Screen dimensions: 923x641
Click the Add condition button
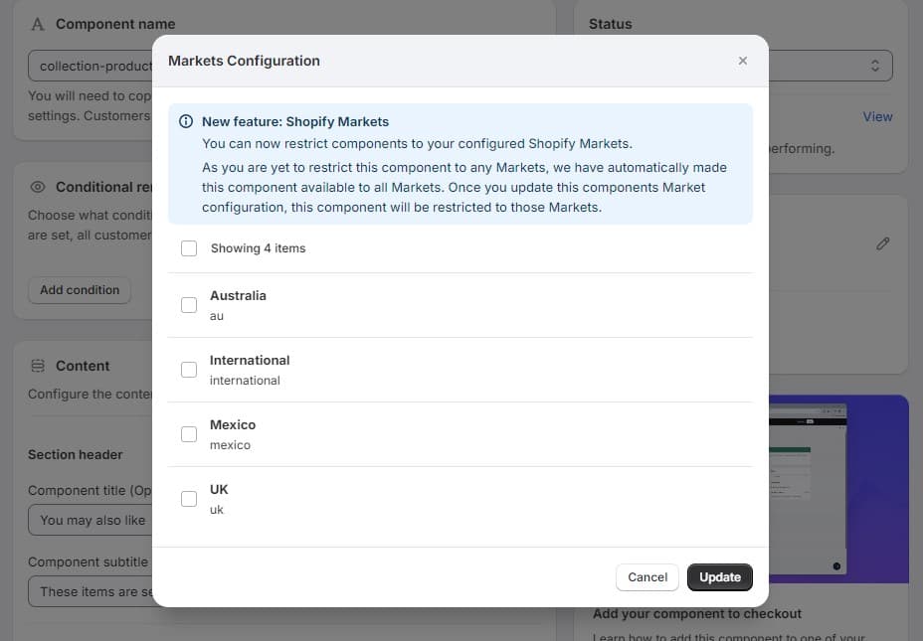coord(80,290)
